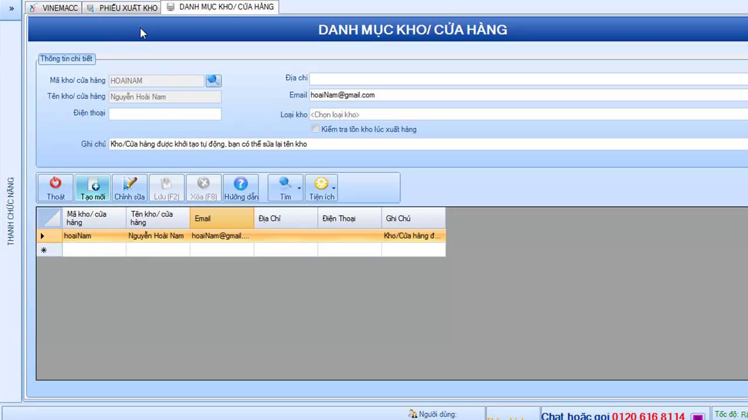Select the hoaiNam row in the grid
This screenshot has height=420, width=748.
pyautogui.click(x=93, y=236)
